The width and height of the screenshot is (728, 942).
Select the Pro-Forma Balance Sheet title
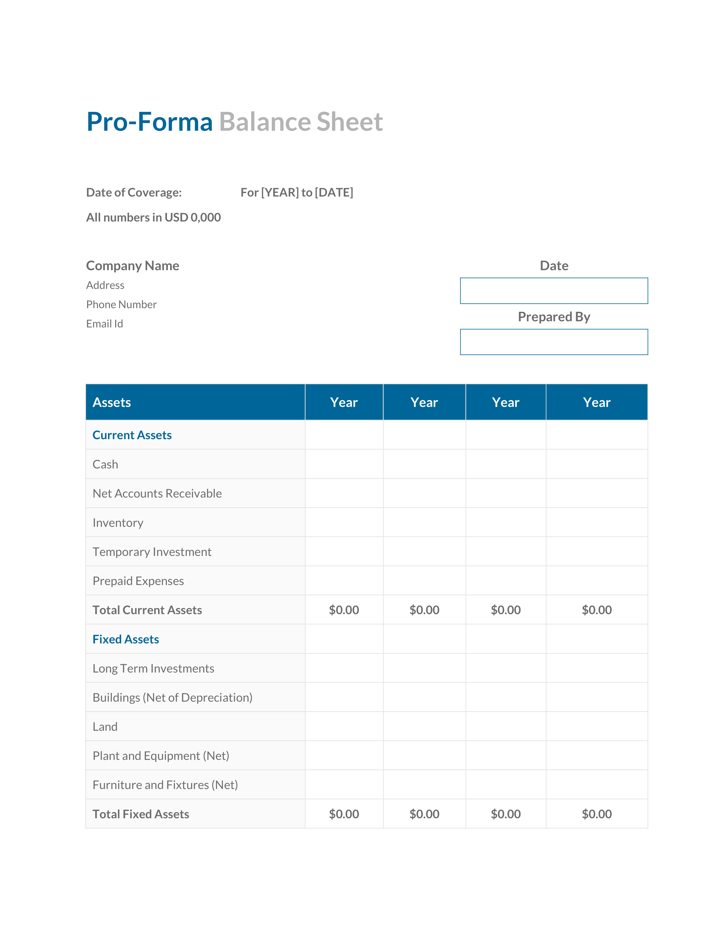click(x=235, y=122)
